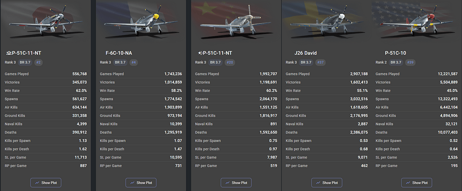Click RP per Game value 462
Viewport: 462px width, 191px height.
pyautogui.click(x=365, y=166)
